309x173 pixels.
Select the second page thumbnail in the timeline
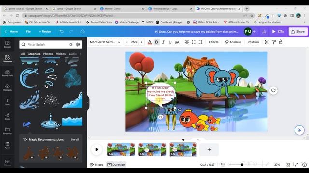[x=152, y=149]
